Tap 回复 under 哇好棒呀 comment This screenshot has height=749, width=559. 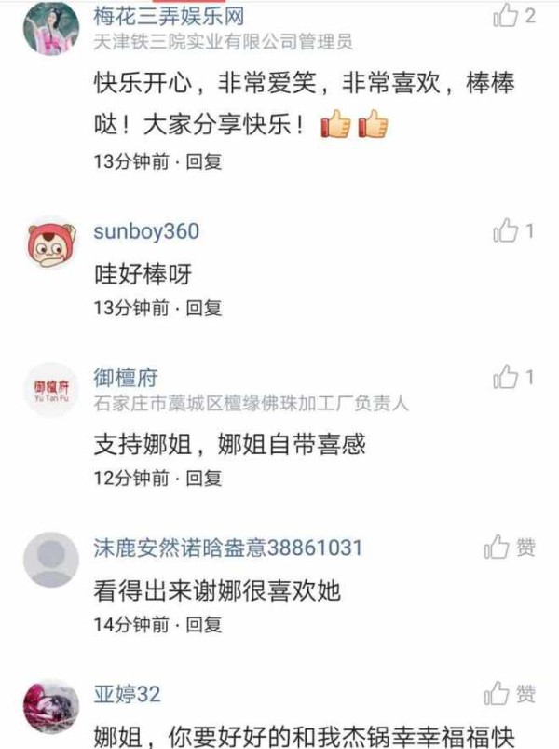coord(204,308)
